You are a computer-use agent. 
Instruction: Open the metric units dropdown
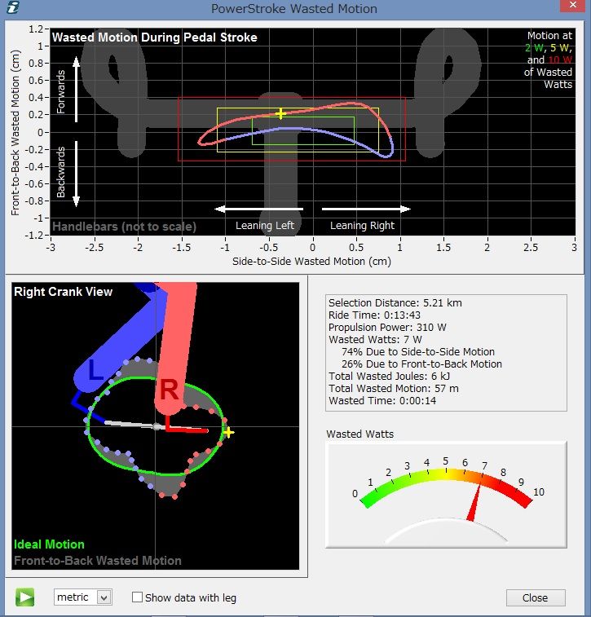[x=82, y=597]
